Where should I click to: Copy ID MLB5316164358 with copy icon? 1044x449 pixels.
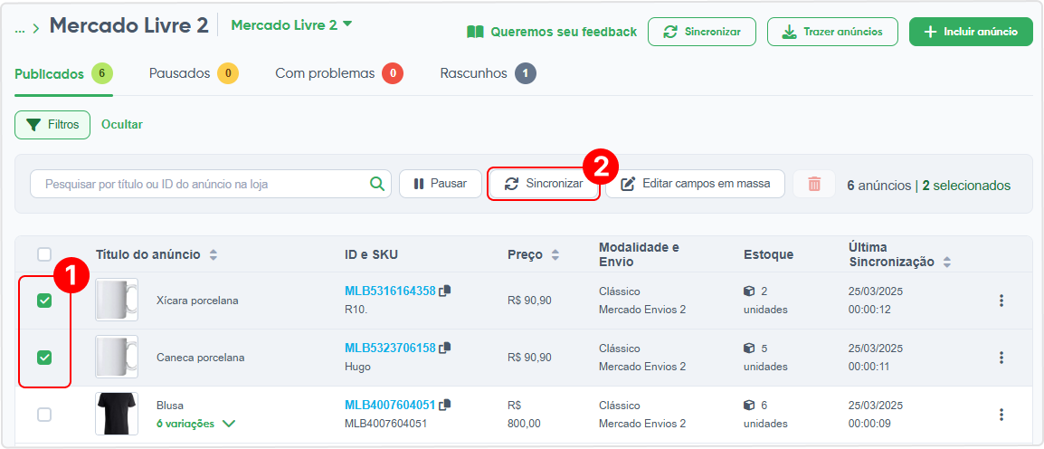(x=445, y=291)
